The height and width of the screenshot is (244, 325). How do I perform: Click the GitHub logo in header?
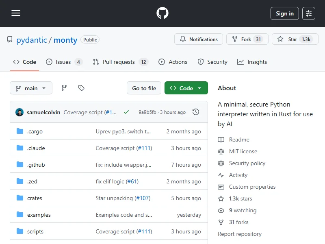(x=162, y=13)
